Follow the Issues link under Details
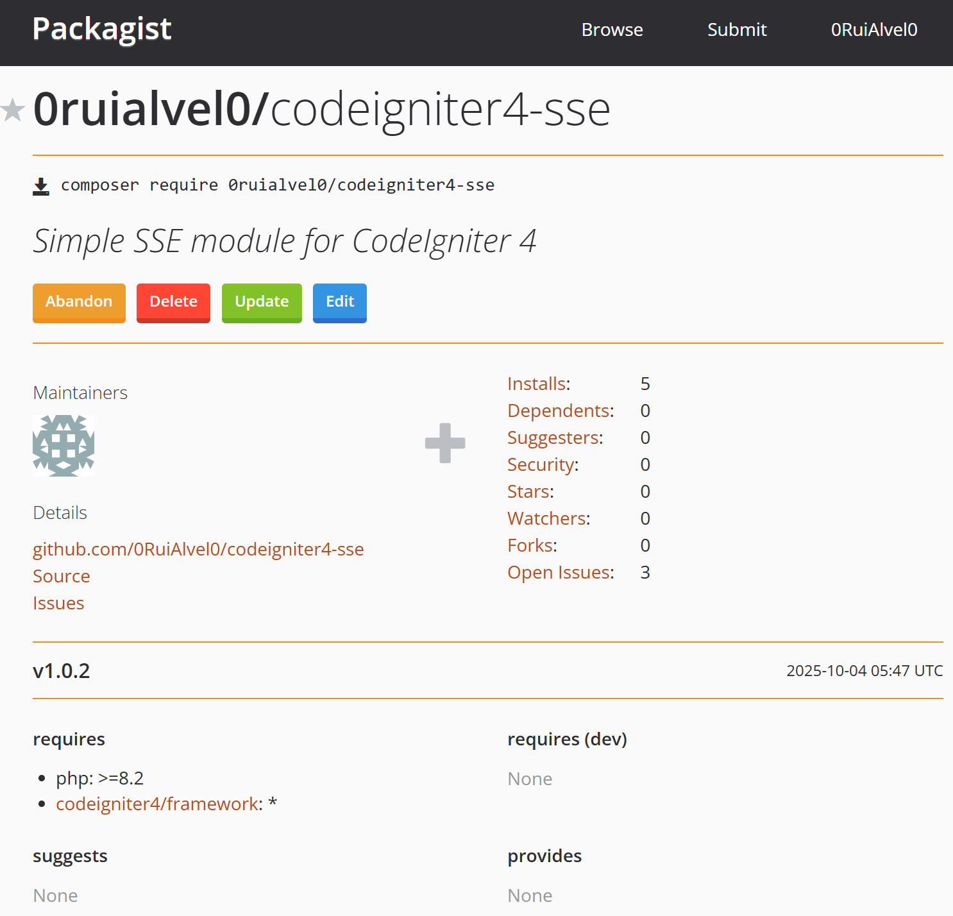953x916 pixels. 58,603
